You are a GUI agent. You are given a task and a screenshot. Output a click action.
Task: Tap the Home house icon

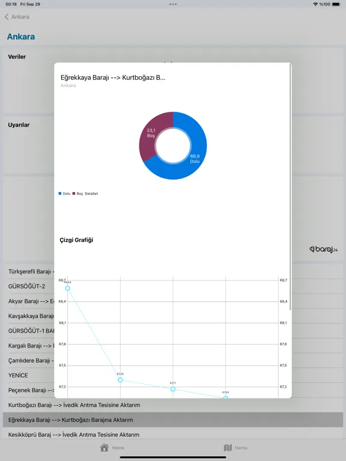[104, 447]
